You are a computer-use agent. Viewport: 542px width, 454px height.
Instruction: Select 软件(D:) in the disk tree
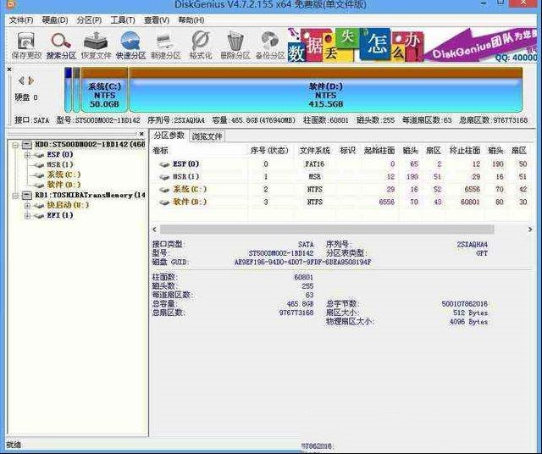pos(64,185)
